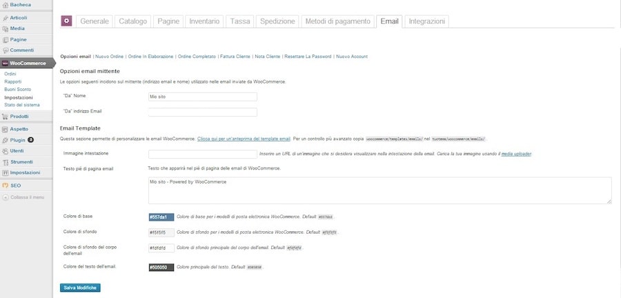Switch to the Catalogo tab

click(132, 21)
